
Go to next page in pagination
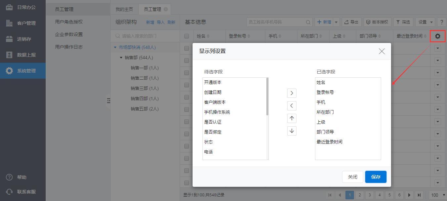coord(409,195)
